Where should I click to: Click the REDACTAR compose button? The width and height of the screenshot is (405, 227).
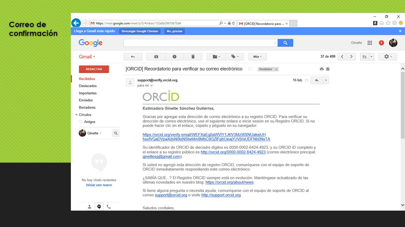click(94, 69)
